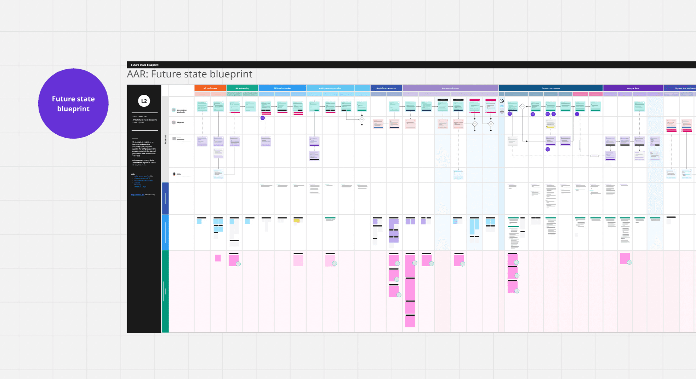Click the clock icon in Report assessments
696x379 pixels.
[502, 101]
